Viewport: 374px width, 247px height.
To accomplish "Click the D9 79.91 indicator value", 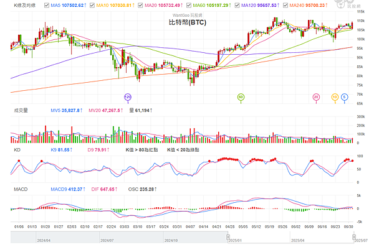I will (98, 150).
